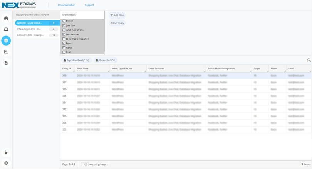Click the NEX Forms logo
This screenshot has height=169, width=312.
tap(19, 5)
